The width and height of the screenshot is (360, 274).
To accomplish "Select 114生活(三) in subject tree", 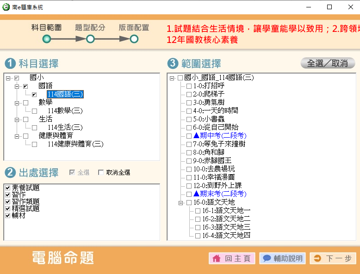I will coord(65,128).
